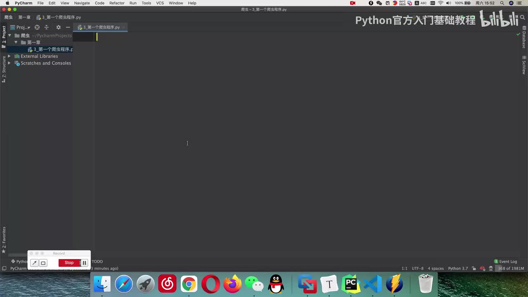This screenshot has height=297, width=528.
Task: Select arrow tool in Record window
Action: 34,263
